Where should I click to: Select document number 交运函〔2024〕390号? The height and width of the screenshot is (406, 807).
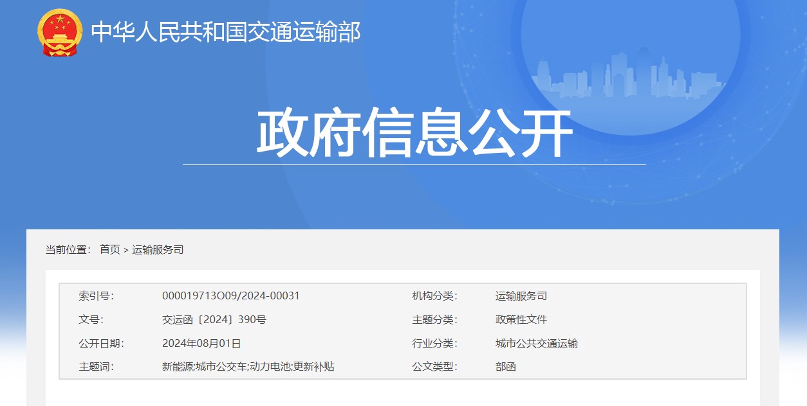pos(214,320)
